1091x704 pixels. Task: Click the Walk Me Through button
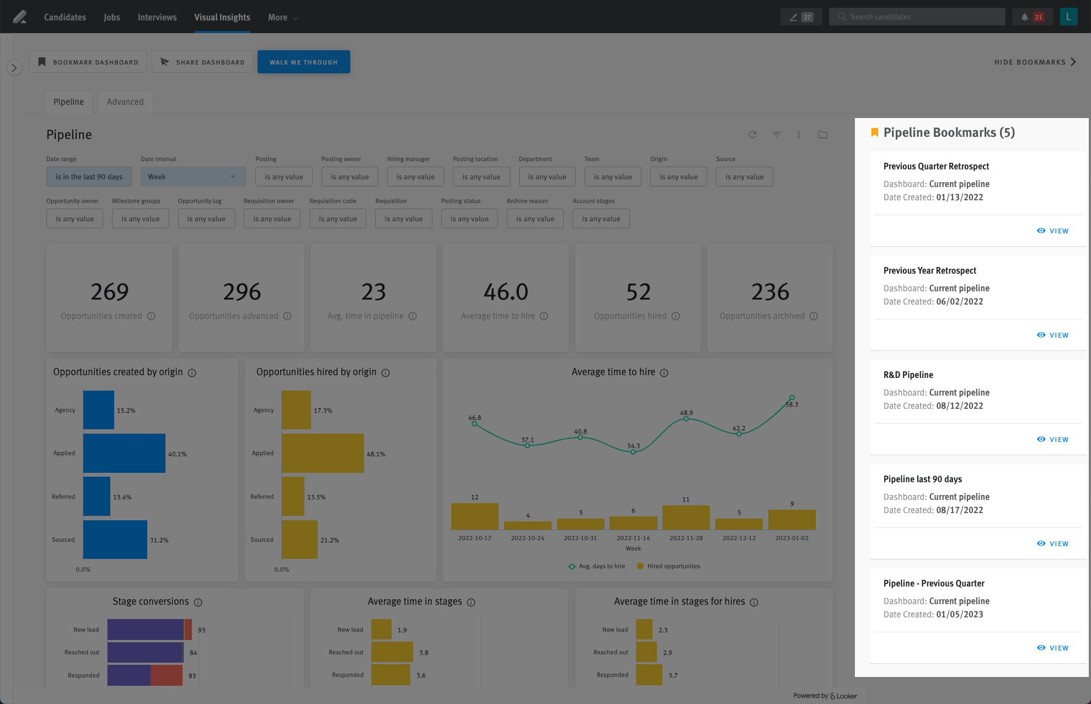(x=303, y=62)
